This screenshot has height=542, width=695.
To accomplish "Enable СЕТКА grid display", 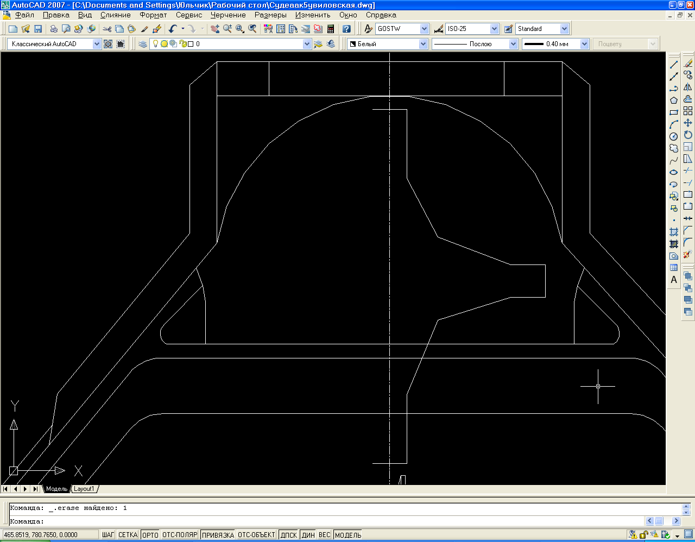I will point(128,535).
